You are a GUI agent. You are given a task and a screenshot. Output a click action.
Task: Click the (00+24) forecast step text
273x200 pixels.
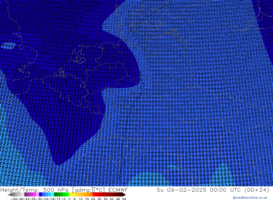point(257,190)
